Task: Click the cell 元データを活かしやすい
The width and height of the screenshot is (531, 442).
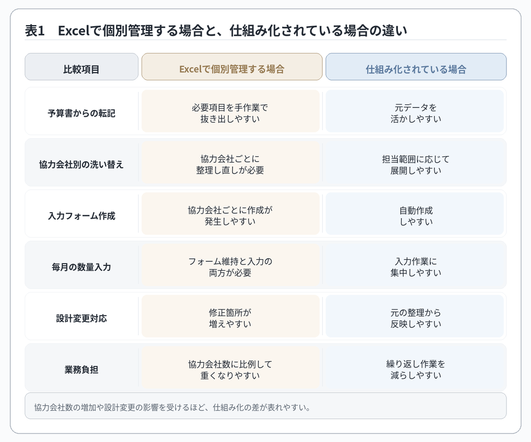Action: click(x=415, y=111)
